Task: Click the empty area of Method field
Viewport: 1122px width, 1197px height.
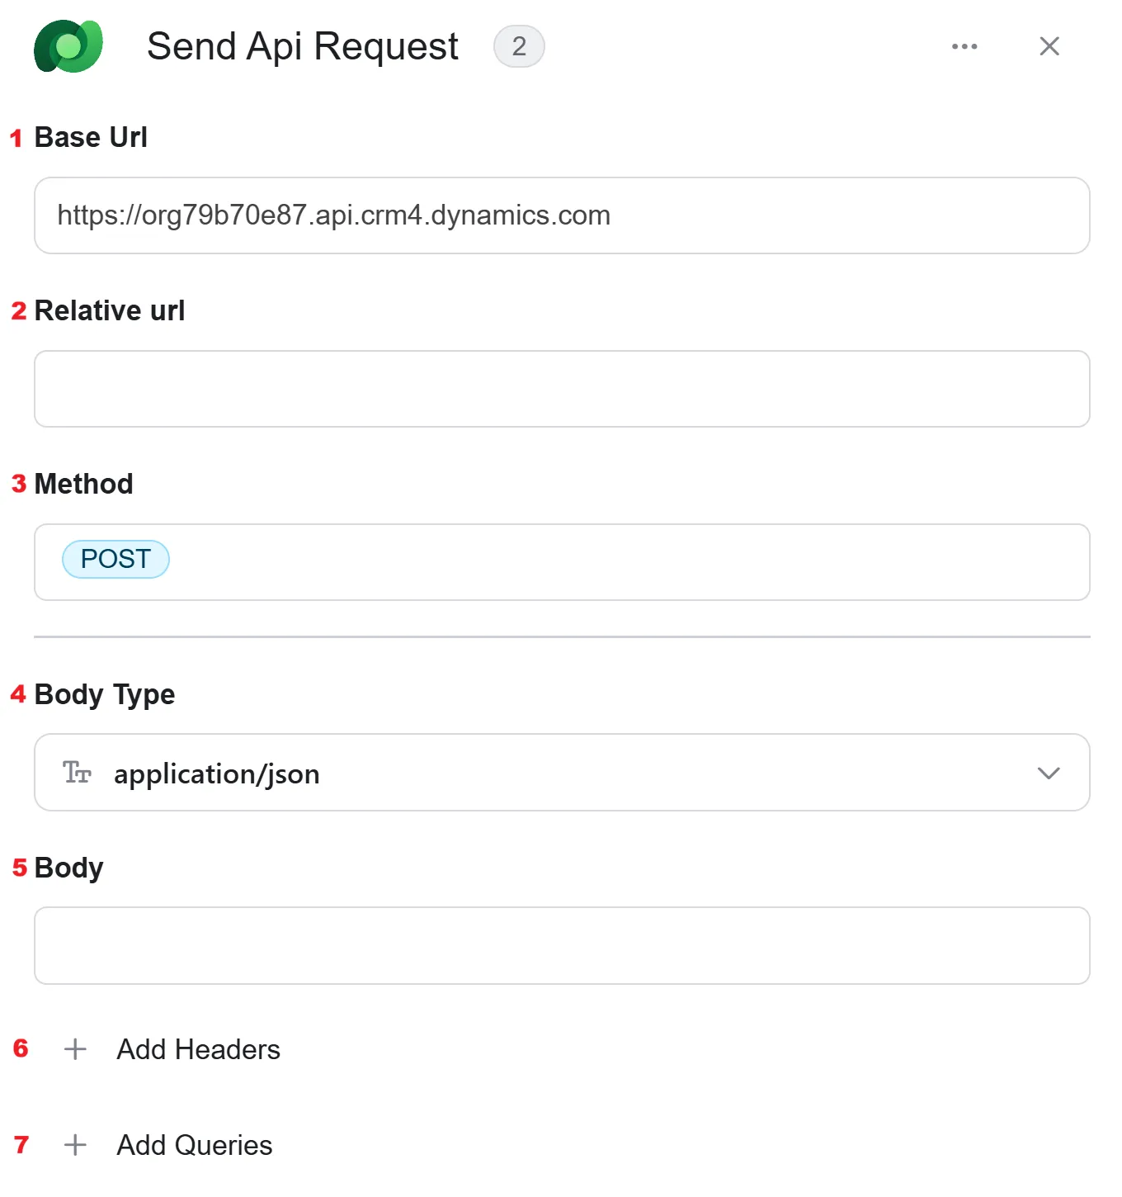Action: 627,562
